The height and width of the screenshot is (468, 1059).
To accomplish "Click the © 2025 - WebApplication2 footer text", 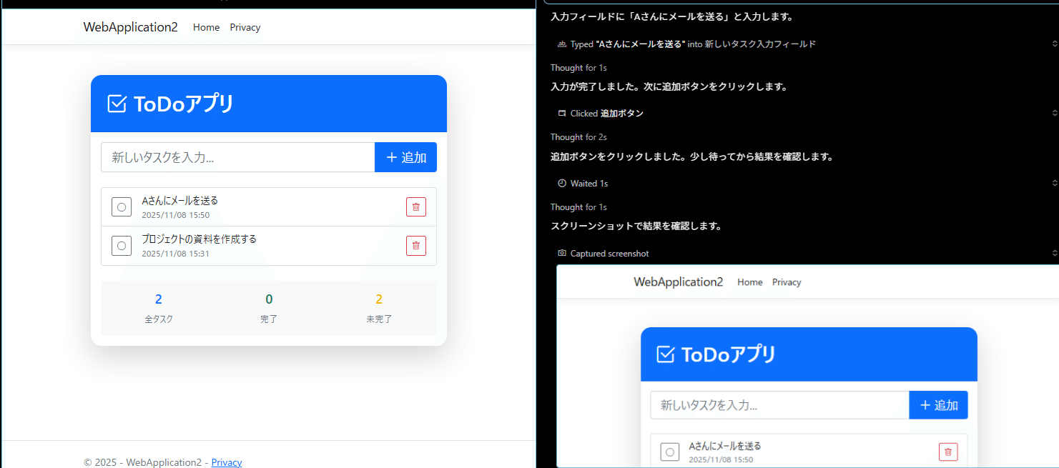I will pos(142,462).
